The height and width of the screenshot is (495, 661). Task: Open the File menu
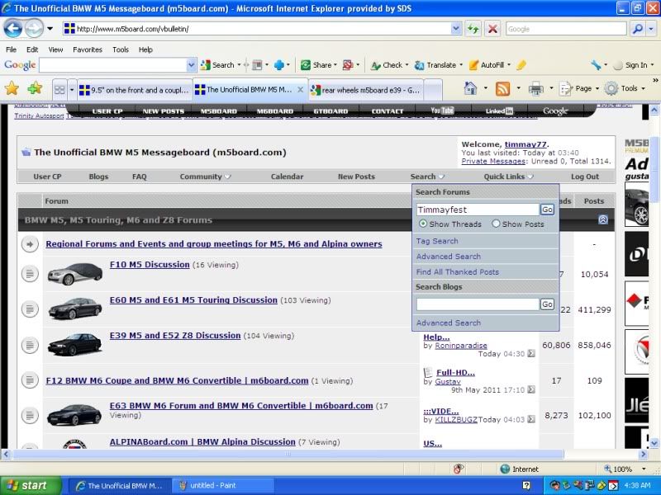point(11,49)
